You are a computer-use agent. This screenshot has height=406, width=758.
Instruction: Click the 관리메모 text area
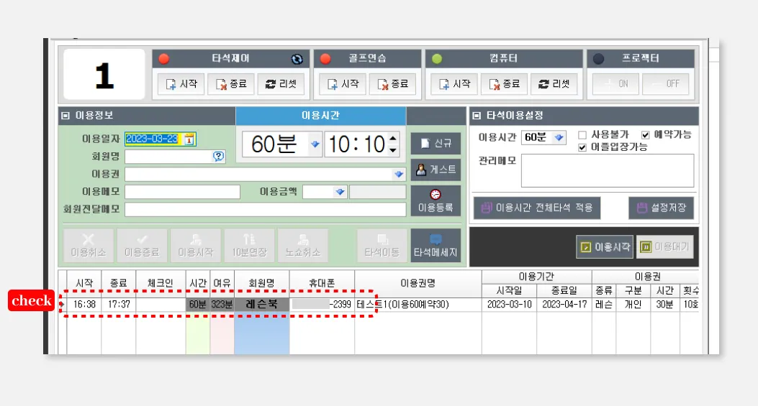click(x=607, y=170)
